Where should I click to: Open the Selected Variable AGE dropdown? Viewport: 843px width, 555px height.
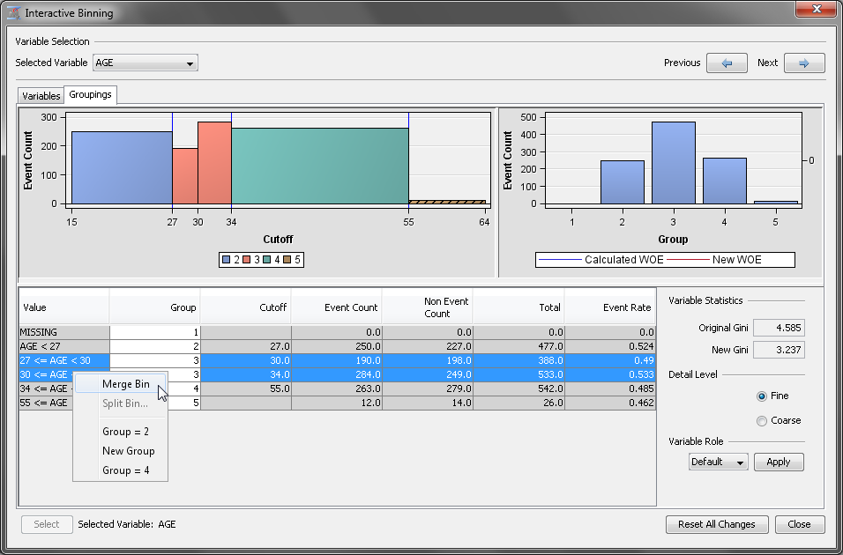(x=145, y=63)
